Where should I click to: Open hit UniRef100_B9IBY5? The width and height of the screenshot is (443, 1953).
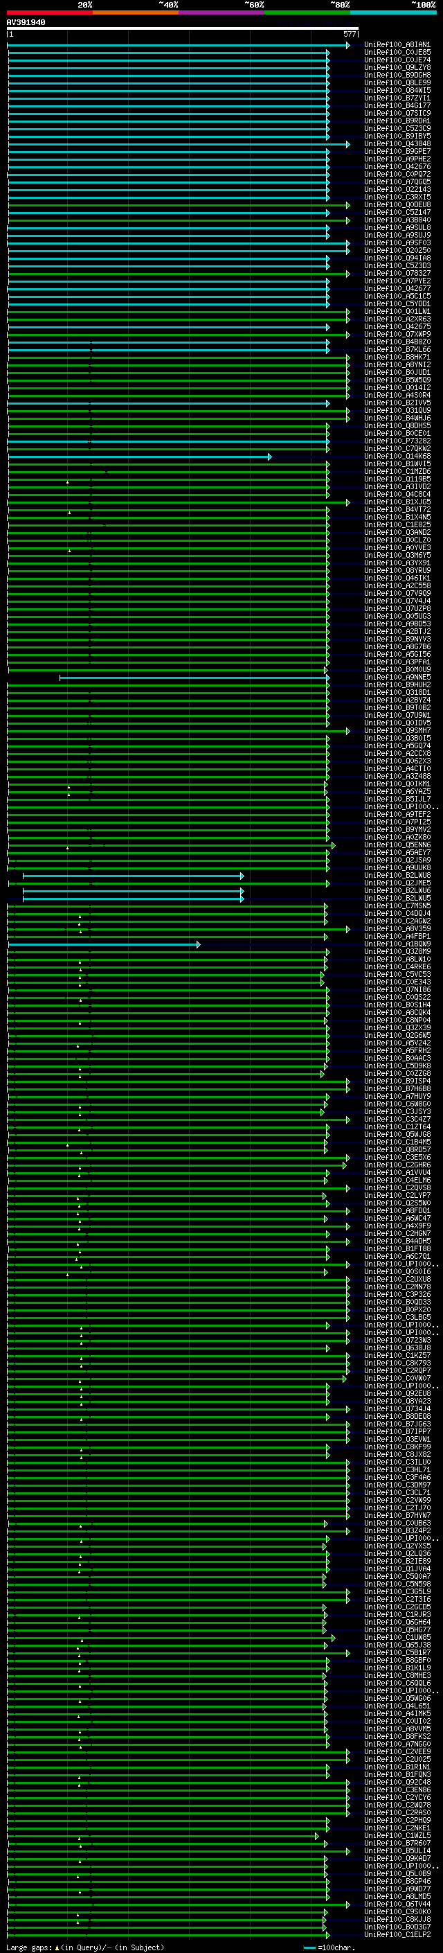(397, 136)
